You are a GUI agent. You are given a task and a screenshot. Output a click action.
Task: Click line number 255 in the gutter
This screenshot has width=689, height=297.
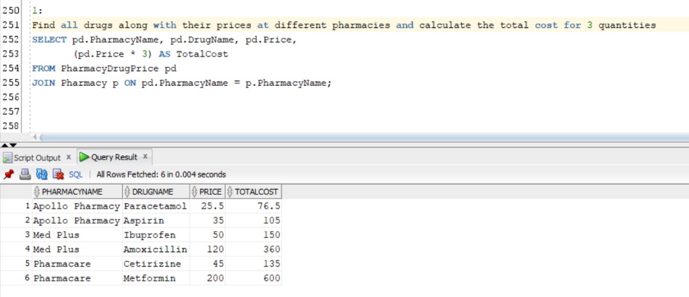[11, 83]
